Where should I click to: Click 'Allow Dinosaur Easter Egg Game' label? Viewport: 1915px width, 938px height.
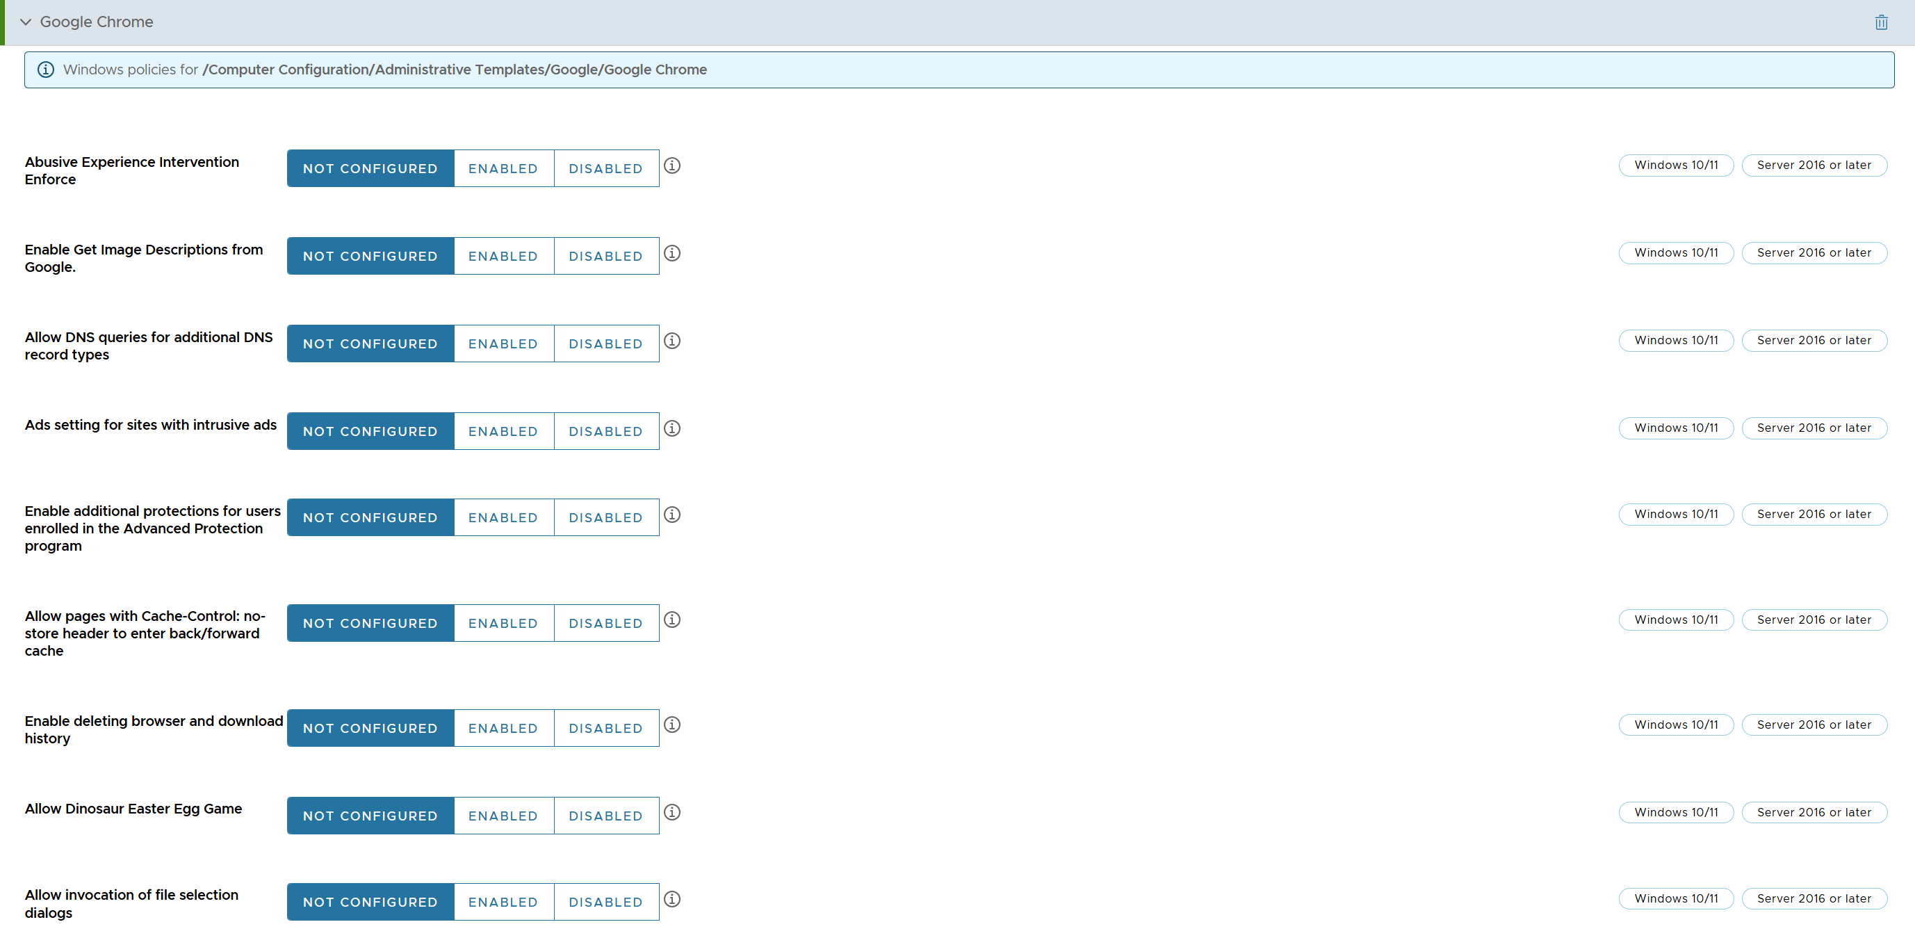click(x=133, y=809)
